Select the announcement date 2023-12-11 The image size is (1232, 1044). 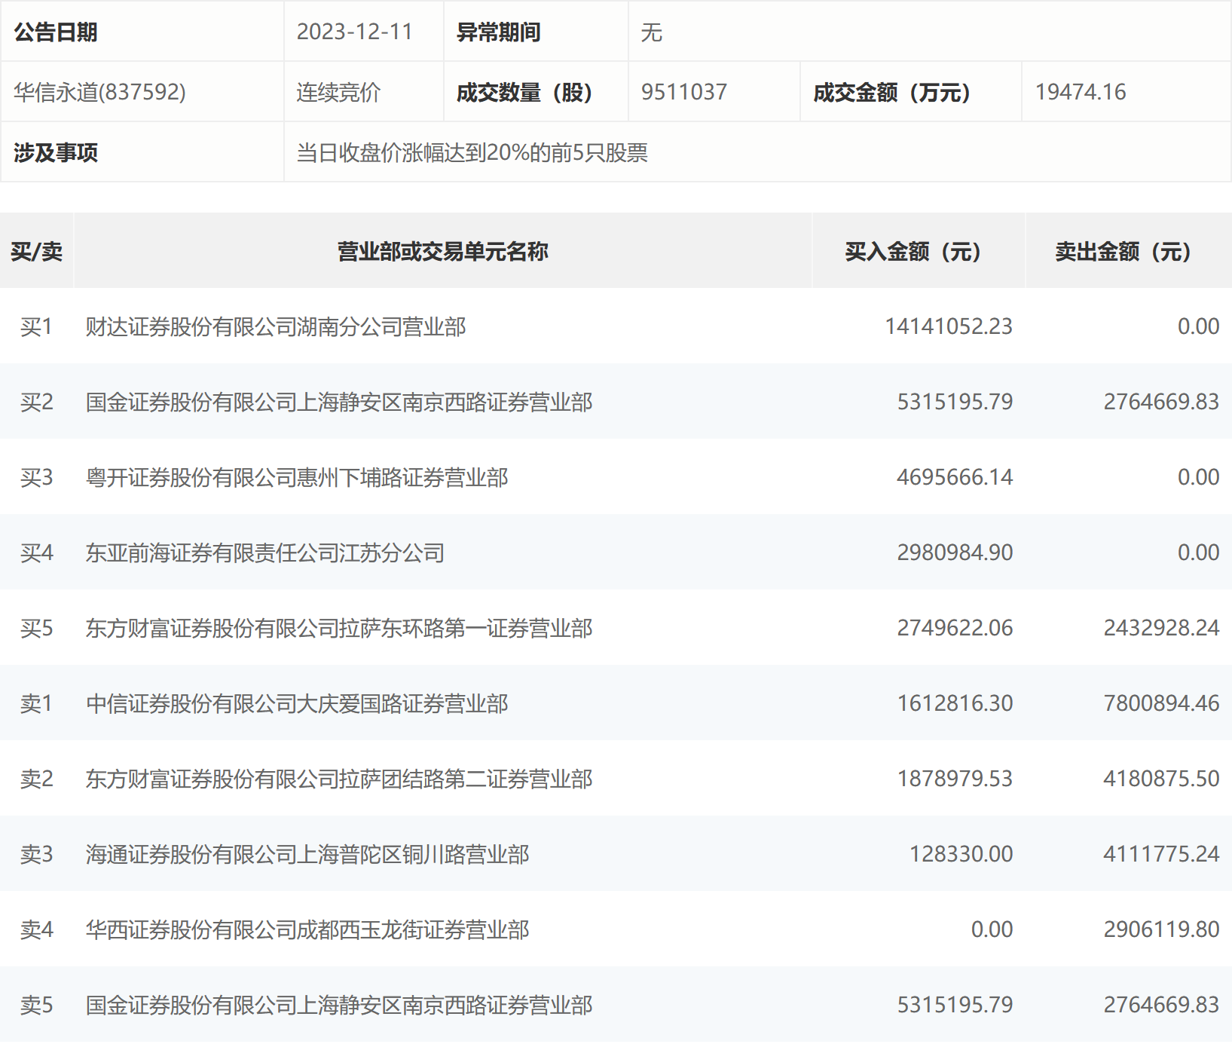click(x=355, y=32)
